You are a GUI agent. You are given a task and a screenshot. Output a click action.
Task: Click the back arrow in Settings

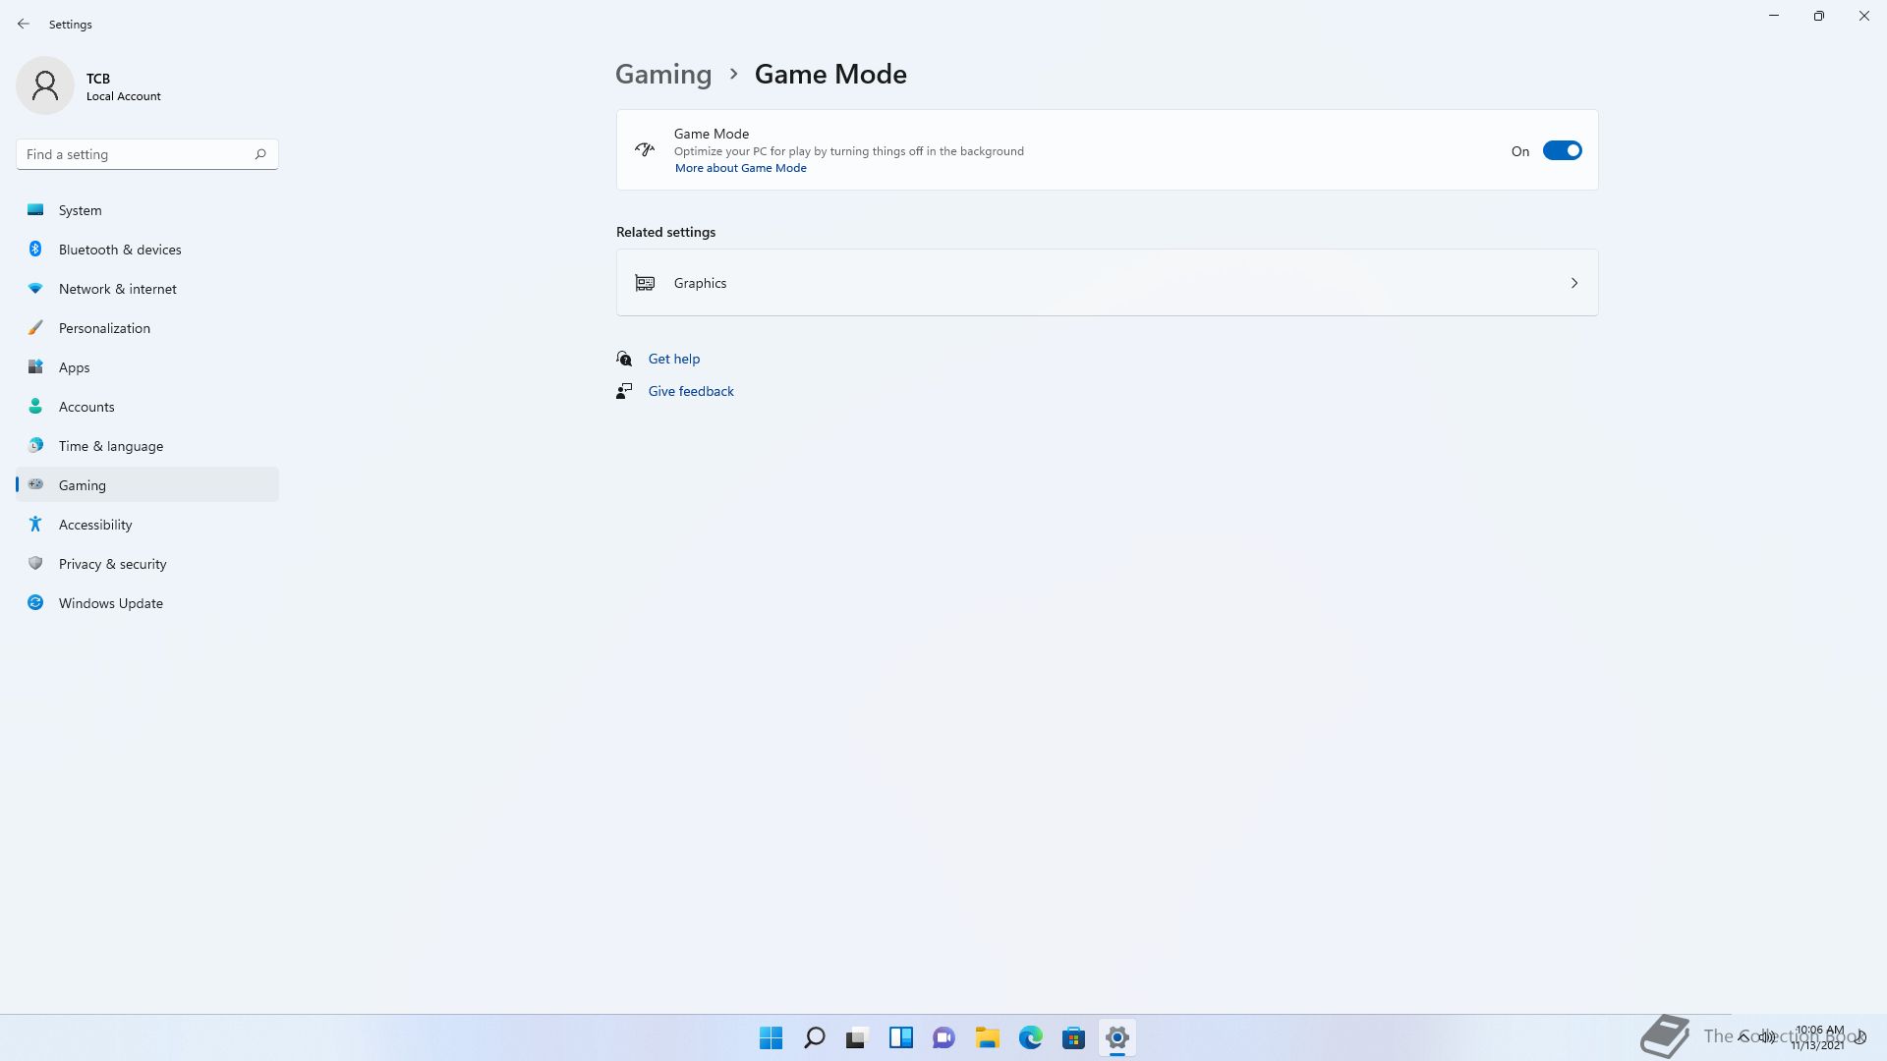(24, 24)
